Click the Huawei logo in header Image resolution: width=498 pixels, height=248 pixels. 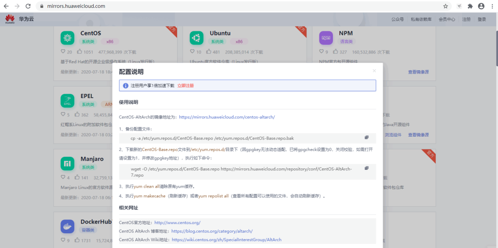(10, 19)
